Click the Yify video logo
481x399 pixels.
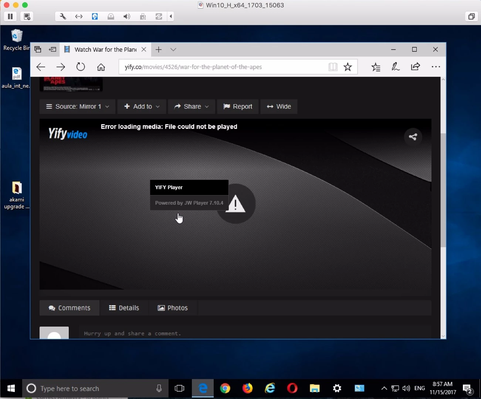point(68,133)
